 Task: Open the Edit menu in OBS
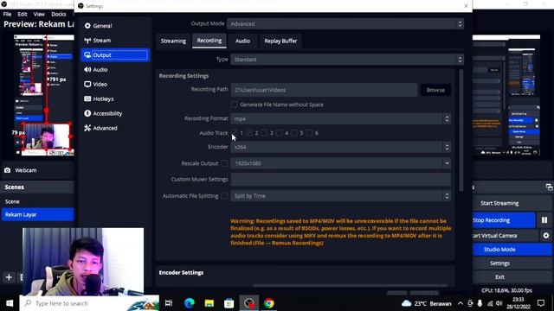[23, 14]
